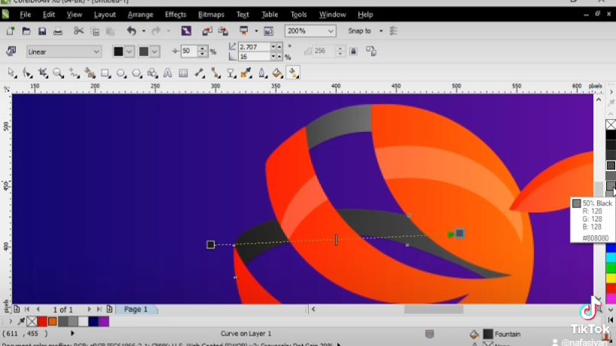Open the Effects menu
The image size is (616, 346).
point(175,14)
